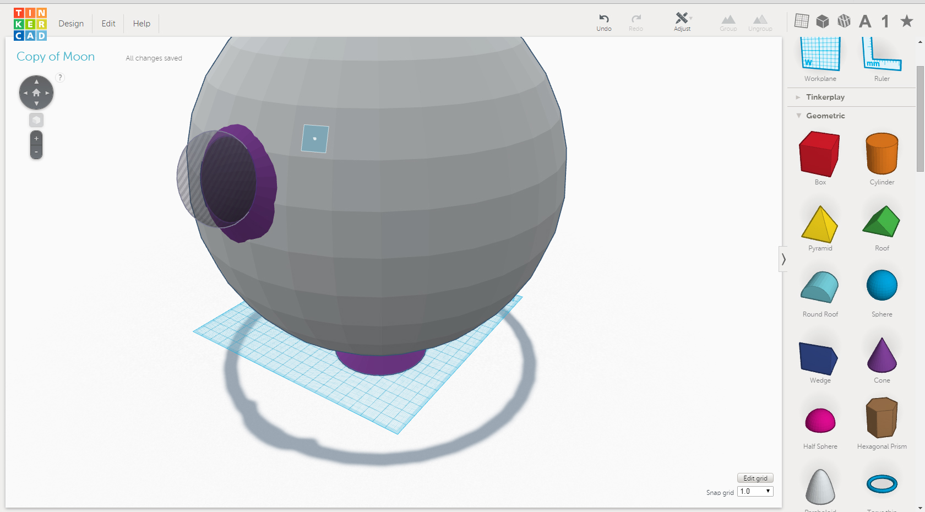Screen dimensions: 925x512
Task: Pick the Ruler helper
Action: [x=882, y=54]
